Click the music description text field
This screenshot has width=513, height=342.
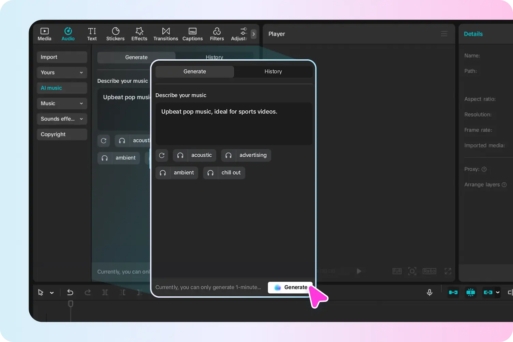[x=234, y=124]
